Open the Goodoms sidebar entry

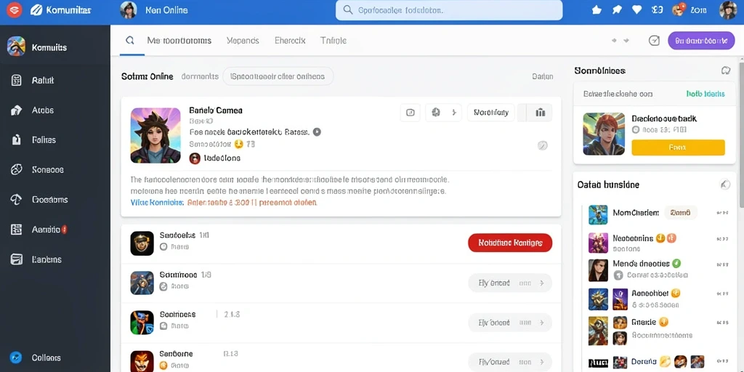tap(55, 200)
